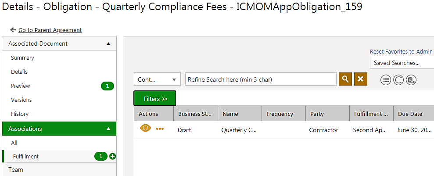Screen dimensions: 434x176
Task: Clear search with the orange X icon
Action: pos(360,79)
